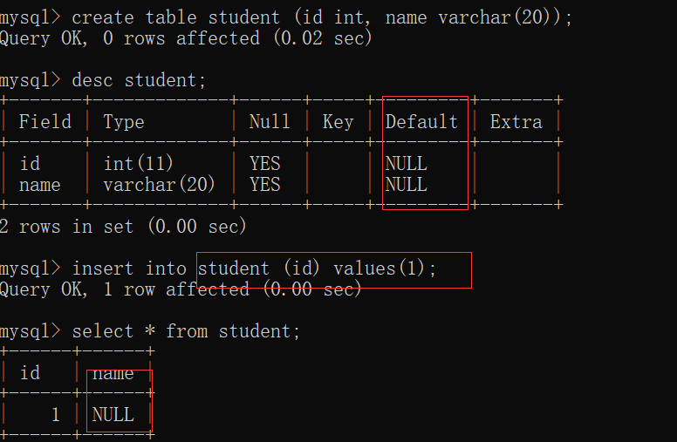Select the Type column header
This screenshot has height=442, width=677.
[123, 122]
